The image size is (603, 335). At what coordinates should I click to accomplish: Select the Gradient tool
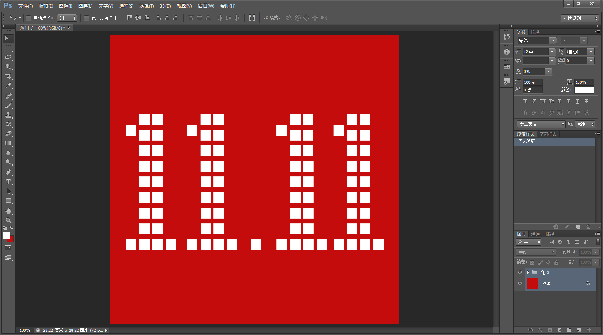coord(8,143)
